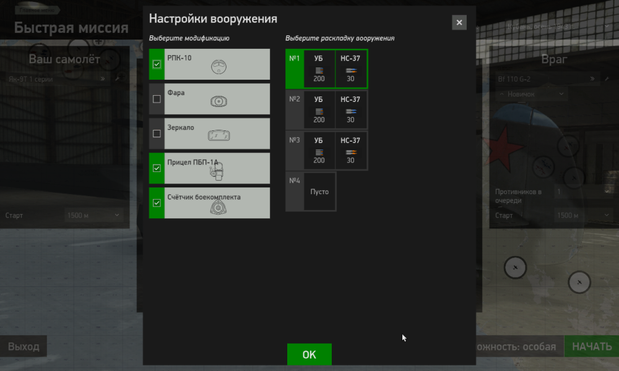Click the РПК-10 radio compass icon
619x371 pixels.
click(220, 65)
